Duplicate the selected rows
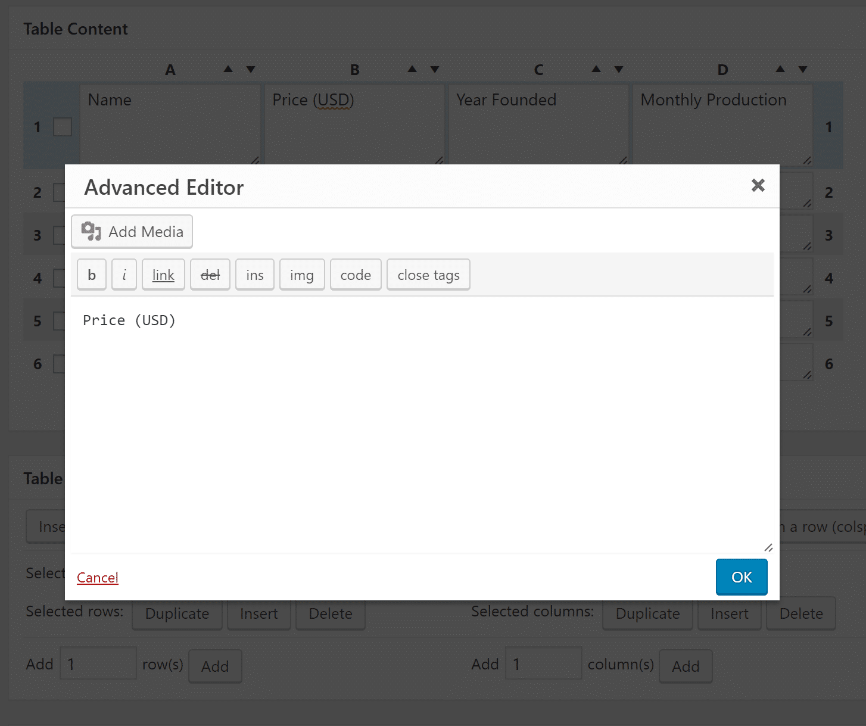Image resolution: width=866 pixels, height=726 pixels. (x=177, y=613)
